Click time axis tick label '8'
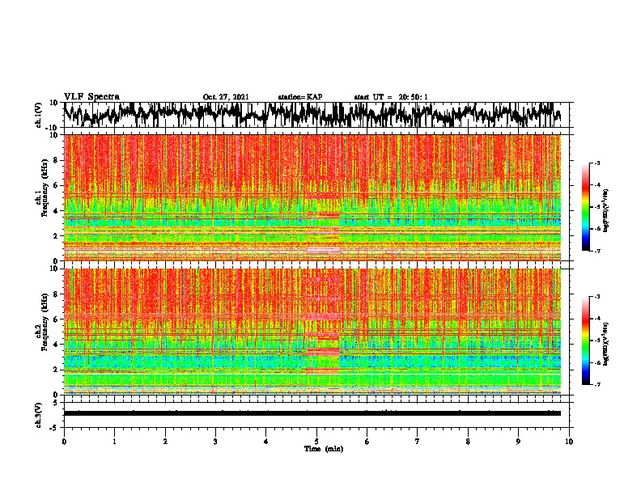Image resolution: width=641 pixels, height=495 pixels. (x=468, y=442)
